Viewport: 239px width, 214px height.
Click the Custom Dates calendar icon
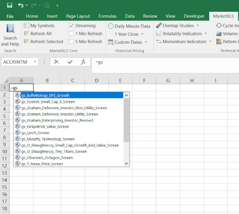[111, 42]
